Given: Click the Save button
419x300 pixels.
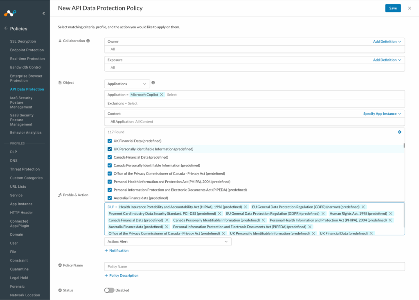Looking at the screenshot, I should pyautogui.click(x=393, y=8).
